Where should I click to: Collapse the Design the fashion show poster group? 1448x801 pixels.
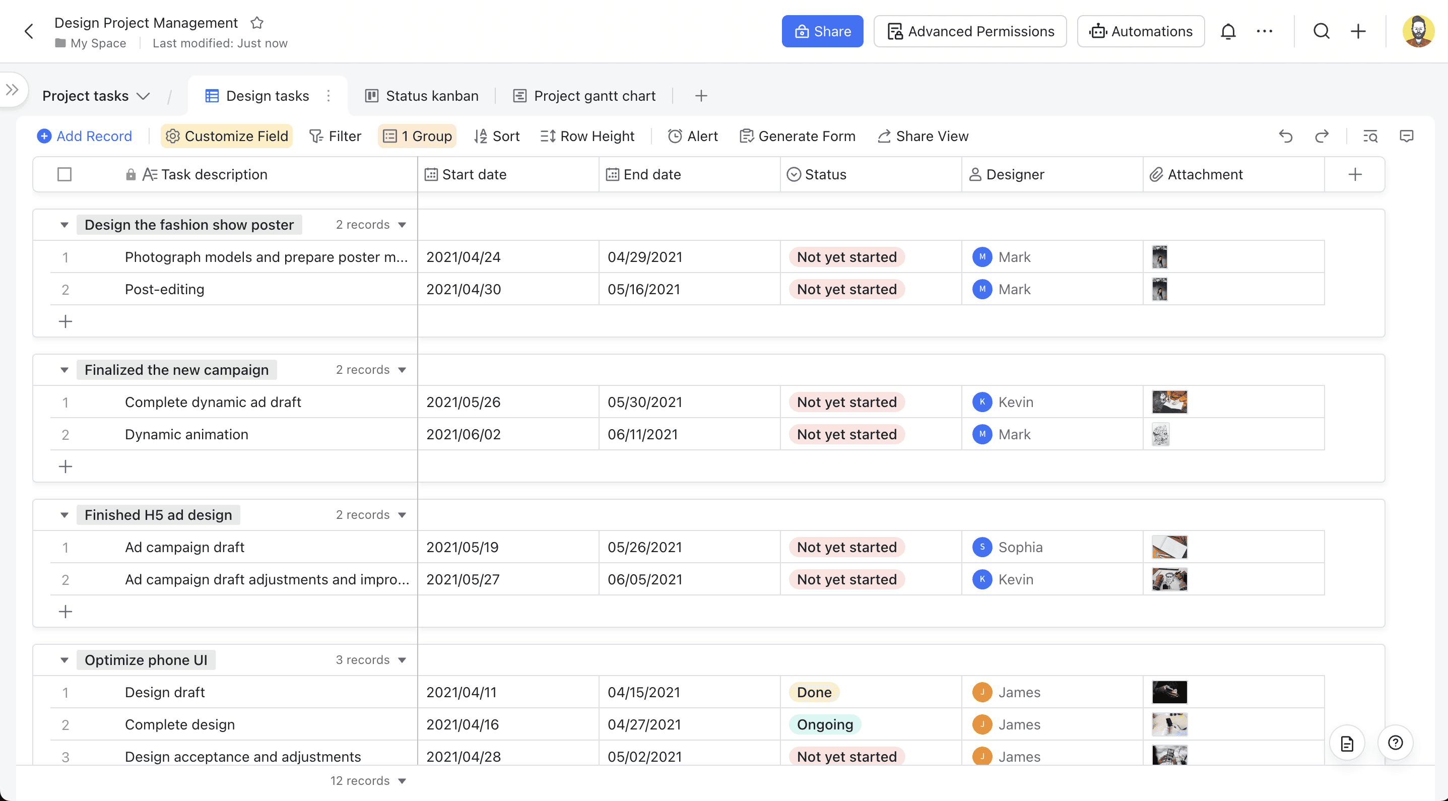[64, 225]
